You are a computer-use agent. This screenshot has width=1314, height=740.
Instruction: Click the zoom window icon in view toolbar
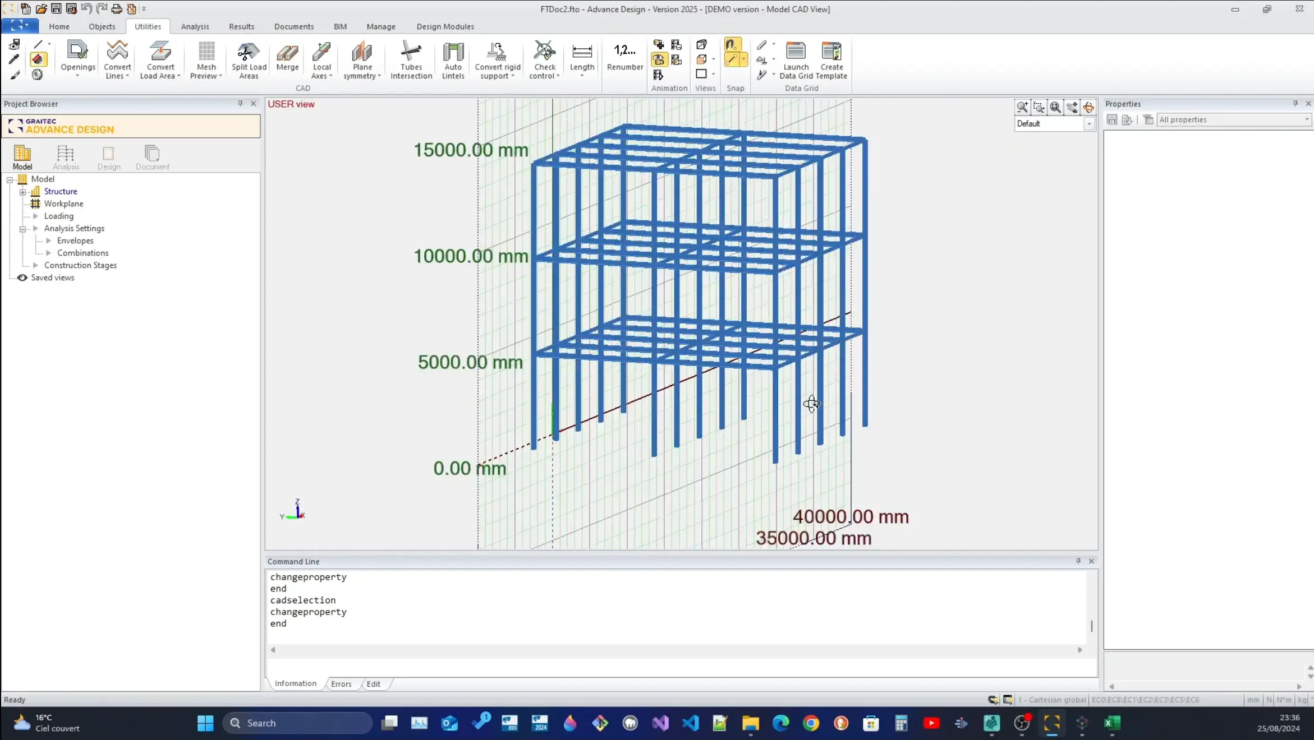tap(1039, 107)
